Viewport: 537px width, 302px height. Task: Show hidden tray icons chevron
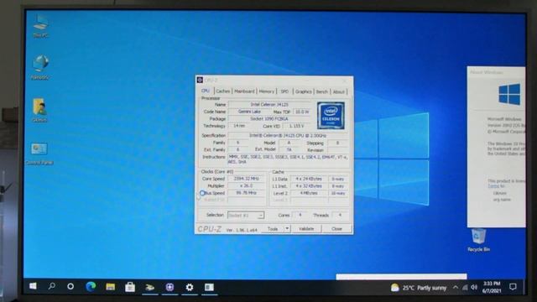[456, 287]
